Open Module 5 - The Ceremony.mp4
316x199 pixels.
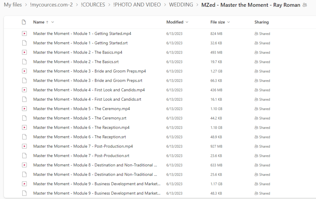(81, 109)
